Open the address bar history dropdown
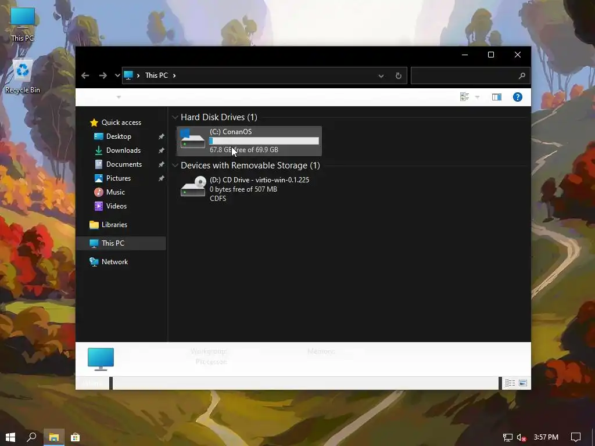This screenshot has width=595, height=446. pos(381,76)
